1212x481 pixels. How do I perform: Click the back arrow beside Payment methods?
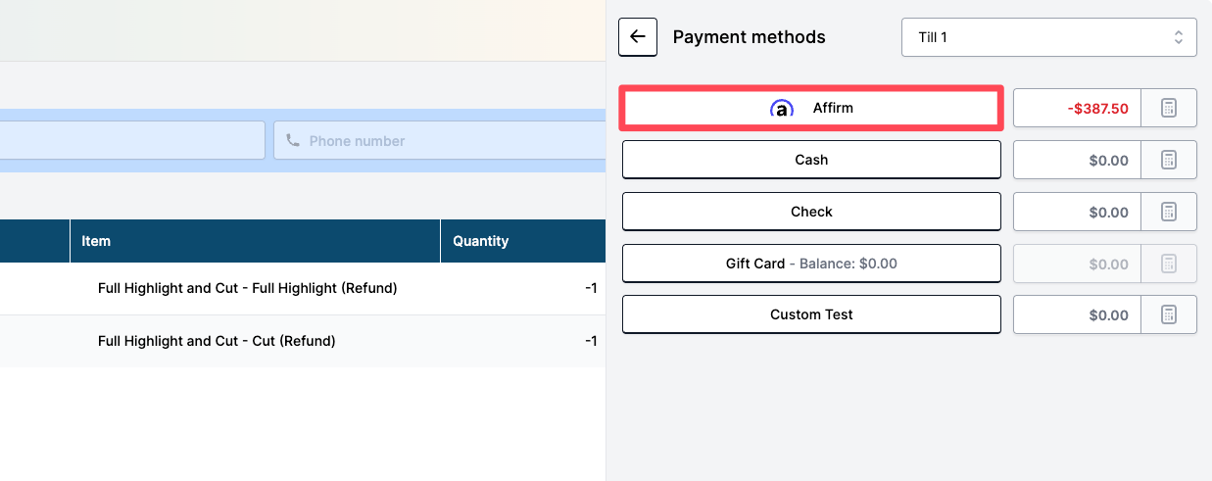click(637, 37)
